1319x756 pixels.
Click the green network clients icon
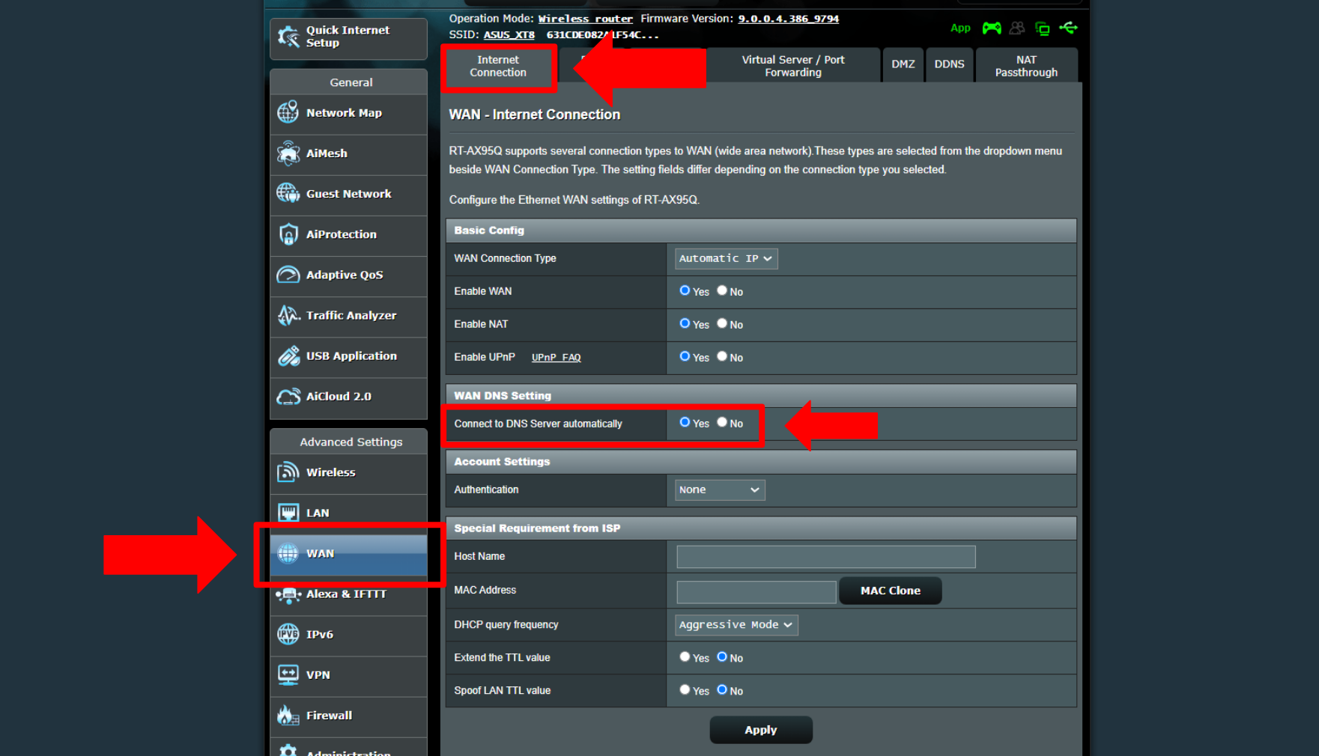(x=1043, y=28)
